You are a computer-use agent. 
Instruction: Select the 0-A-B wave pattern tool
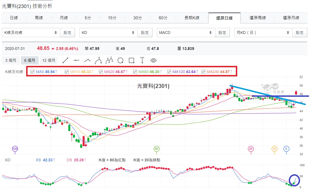(98, 60)
